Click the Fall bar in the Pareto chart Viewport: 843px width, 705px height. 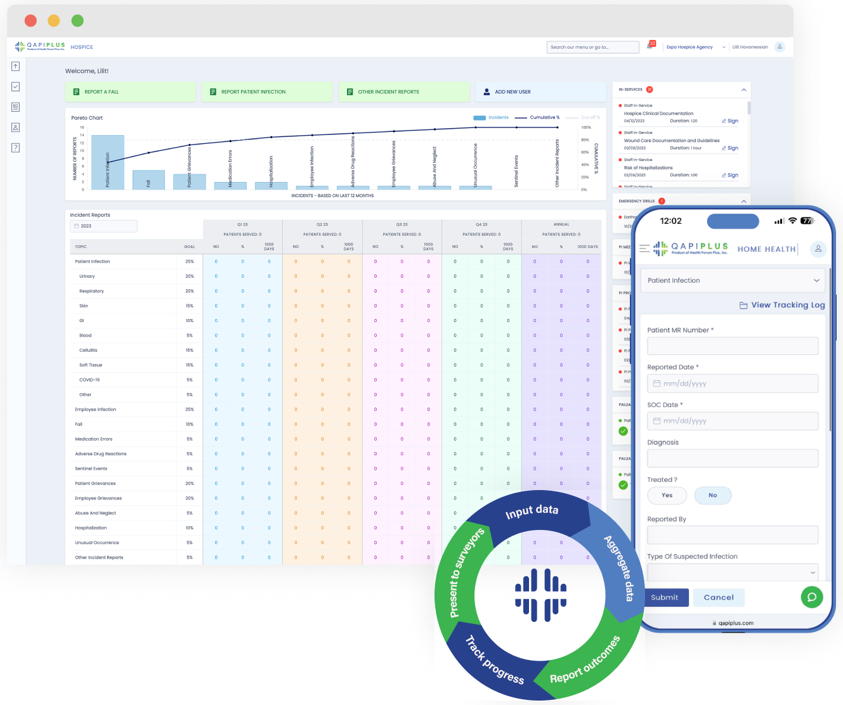[148, 180]
